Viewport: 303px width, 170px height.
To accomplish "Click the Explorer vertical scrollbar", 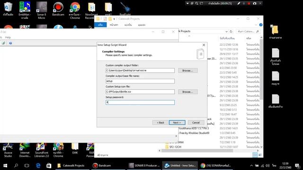I will 261,69.
